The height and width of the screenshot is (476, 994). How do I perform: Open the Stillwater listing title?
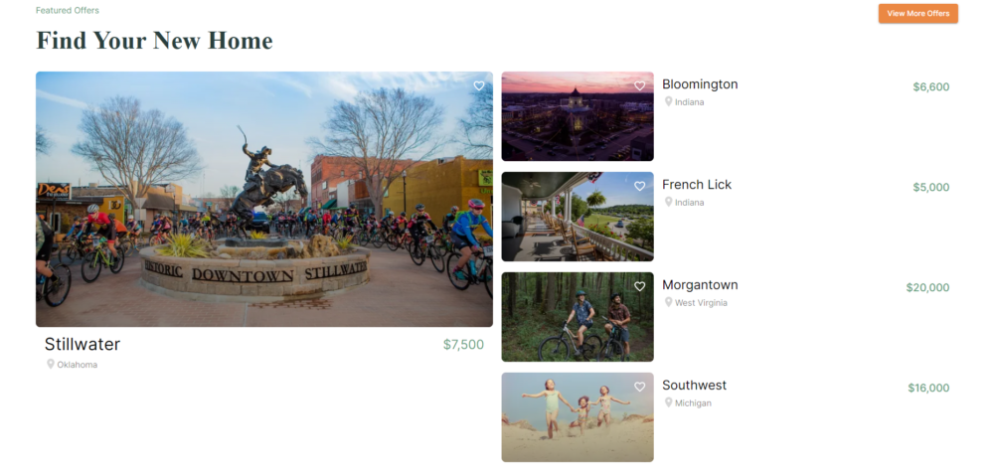point(83,344)
